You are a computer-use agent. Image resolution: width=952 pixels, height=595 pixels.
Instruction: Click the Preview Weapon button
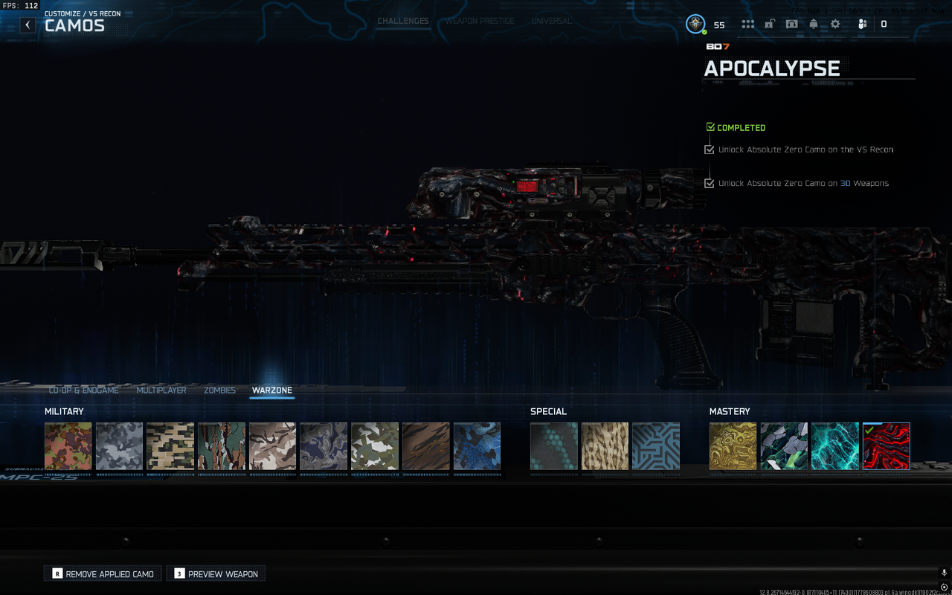point(216,573)
